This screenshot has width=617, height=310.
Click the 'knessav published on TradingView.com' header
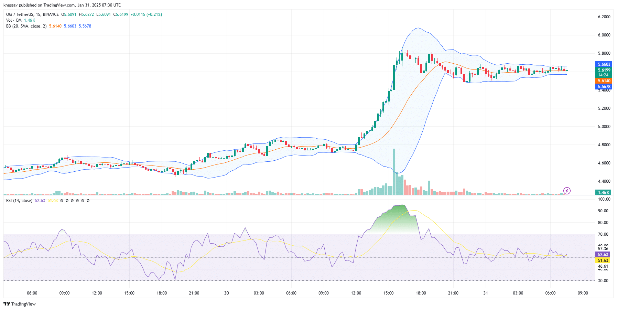[39, 5]
